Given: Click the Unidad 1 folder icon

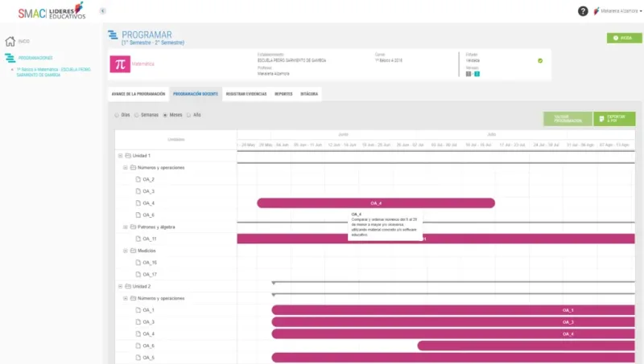Looking at the screenshot, I should 128,156.
